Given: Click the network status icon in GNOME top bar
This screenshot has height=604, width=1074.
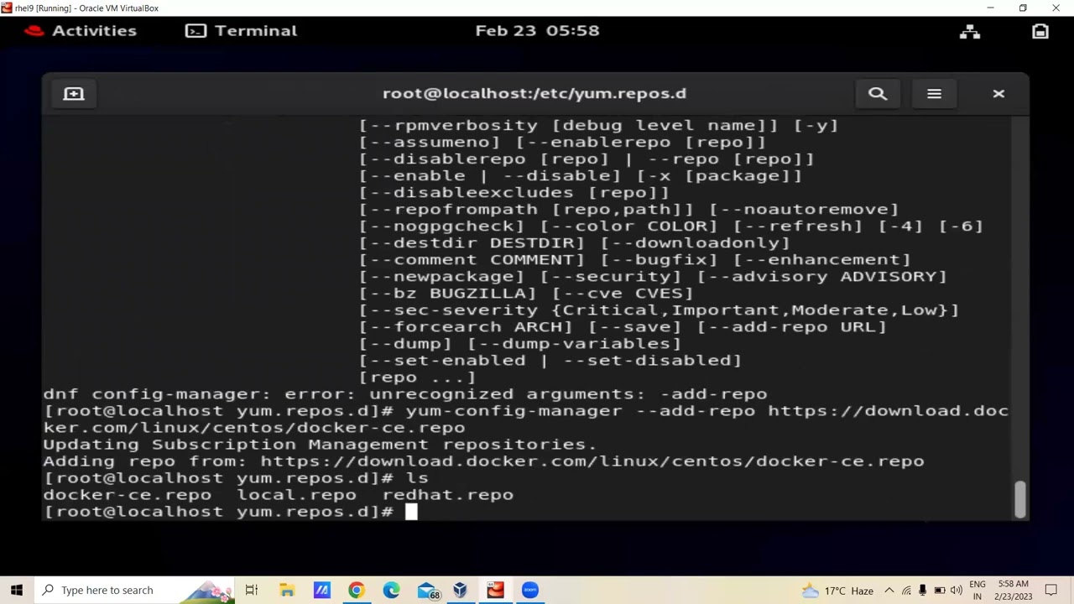Looking at the screenshot, I should (x=970, y=31).
